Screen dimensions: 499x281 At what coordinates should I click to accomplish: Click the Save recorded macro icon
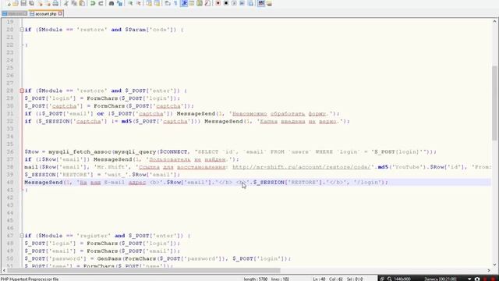[x=250, y=3]
